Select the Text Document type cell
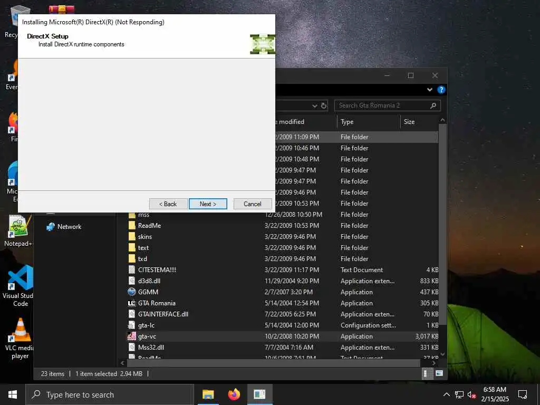This screenshot has width=540, height=405. pos(362,270)
